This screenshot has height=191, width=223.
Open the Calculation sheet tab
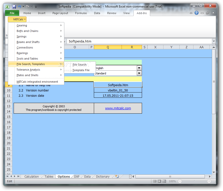[x=32, y=176]
